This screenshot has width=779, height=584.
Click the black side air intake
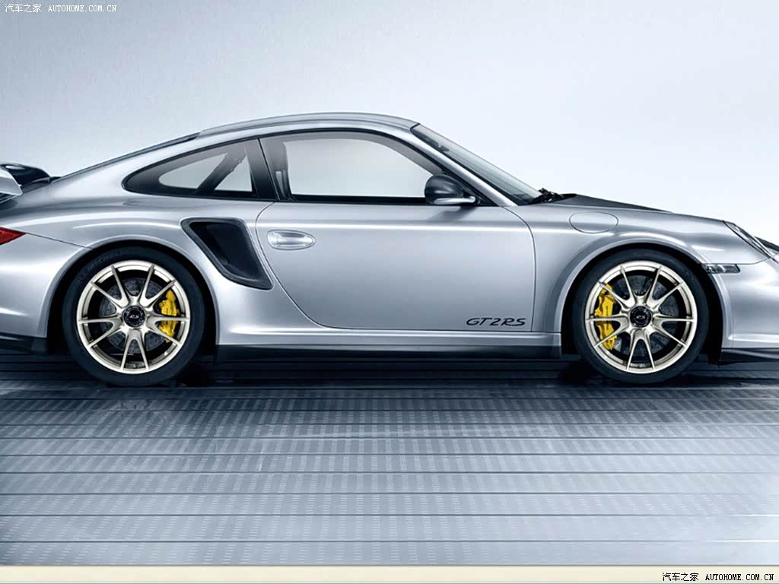[x=228, y=252]
